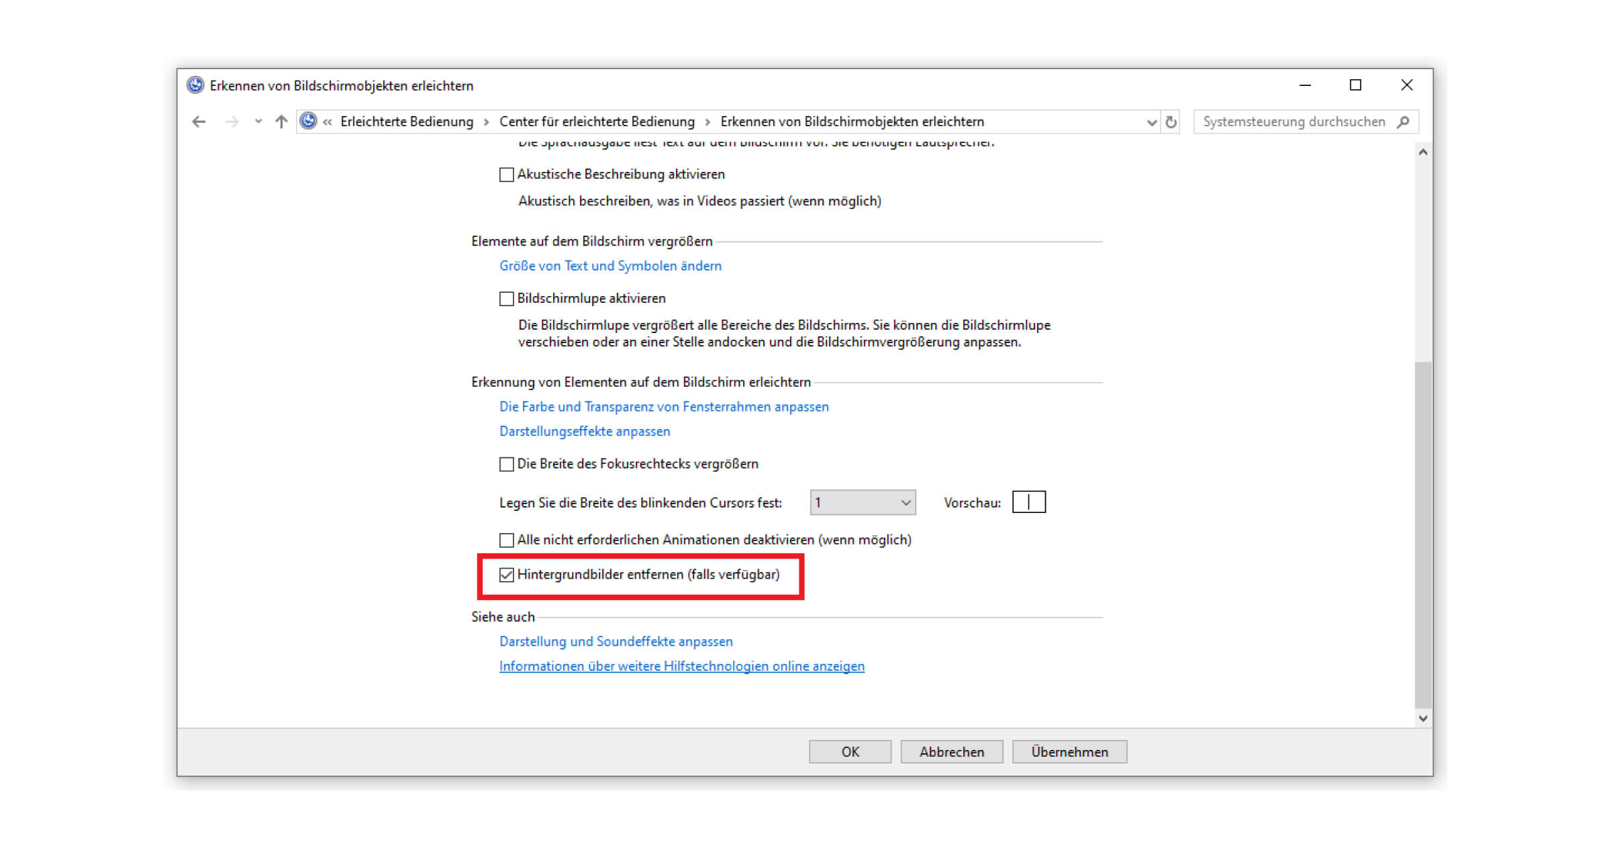The height and width of the screenshot is (846, 1611).
Task: Expand the address bar history dropdown
Action: coord(1152,122)
